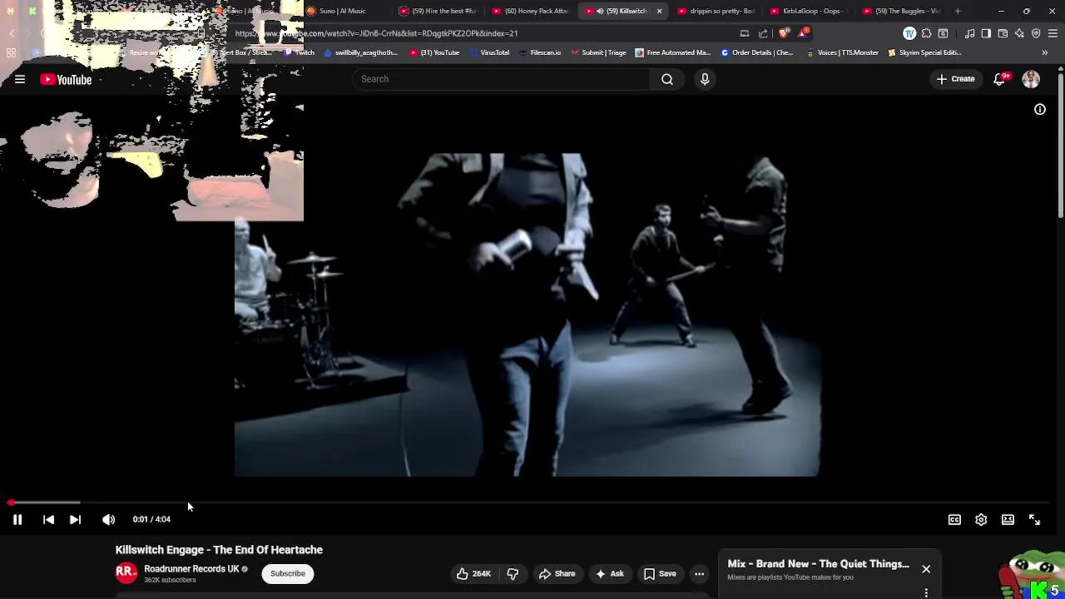The height and width of the screenshot is (599, 1065).
Task: Open the Mix panel three-dot menu
Action: point(926,593)
